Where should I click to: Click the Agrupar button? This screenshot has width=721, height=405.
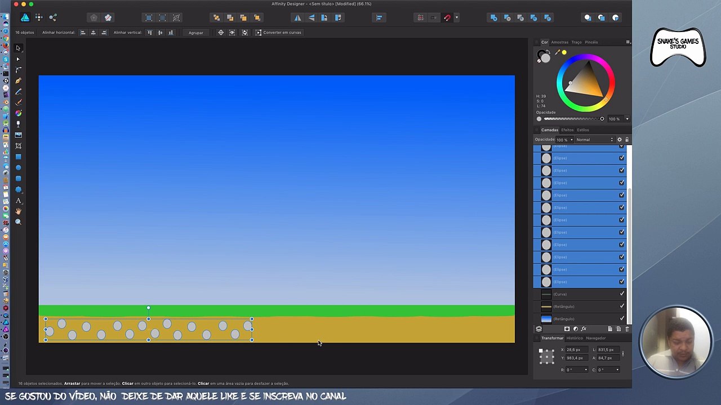[x=195, y=33]
